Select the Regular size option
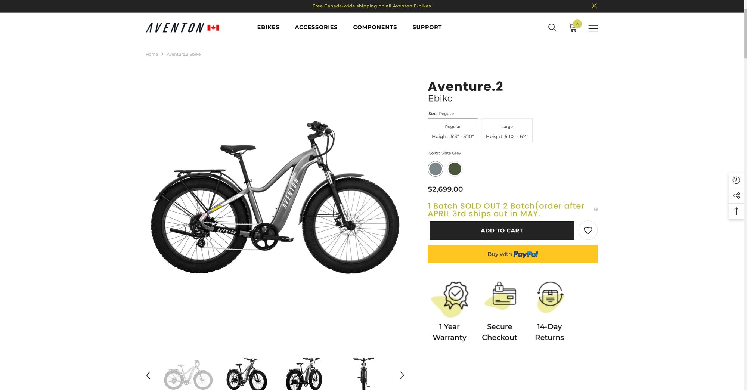The image size is (747, 390). point(453,130)
